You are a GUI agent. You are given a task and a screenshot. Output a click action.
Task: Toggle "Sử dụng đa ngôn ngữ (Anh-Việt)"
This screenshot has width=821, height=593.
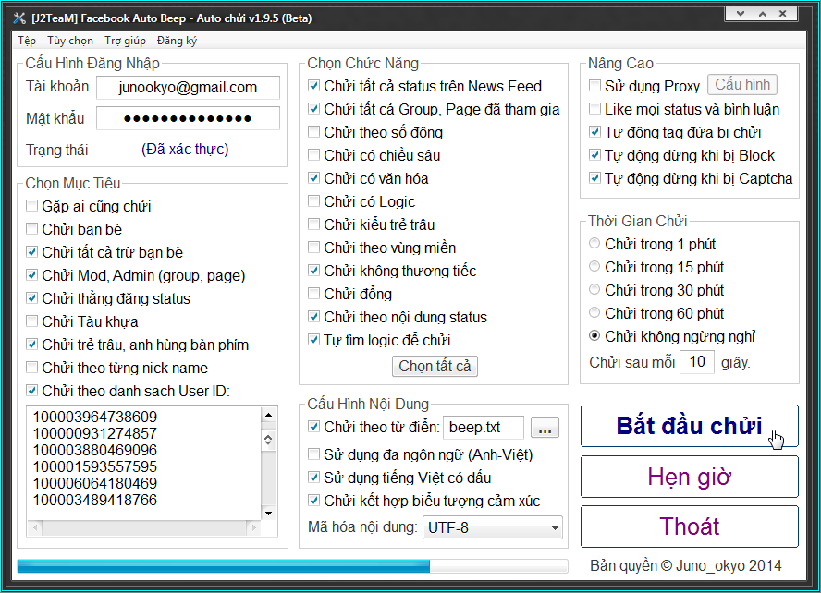pyautogui.click(x=313, y=454)
